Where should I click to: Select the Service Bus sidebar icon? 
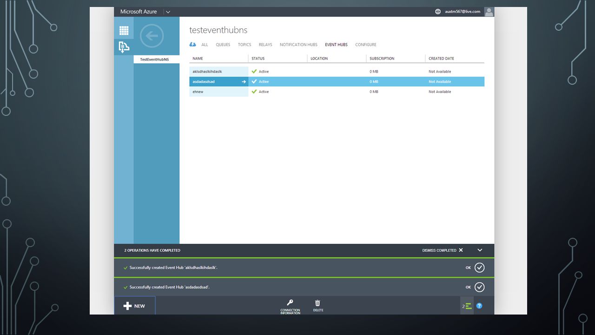(124, 47)
